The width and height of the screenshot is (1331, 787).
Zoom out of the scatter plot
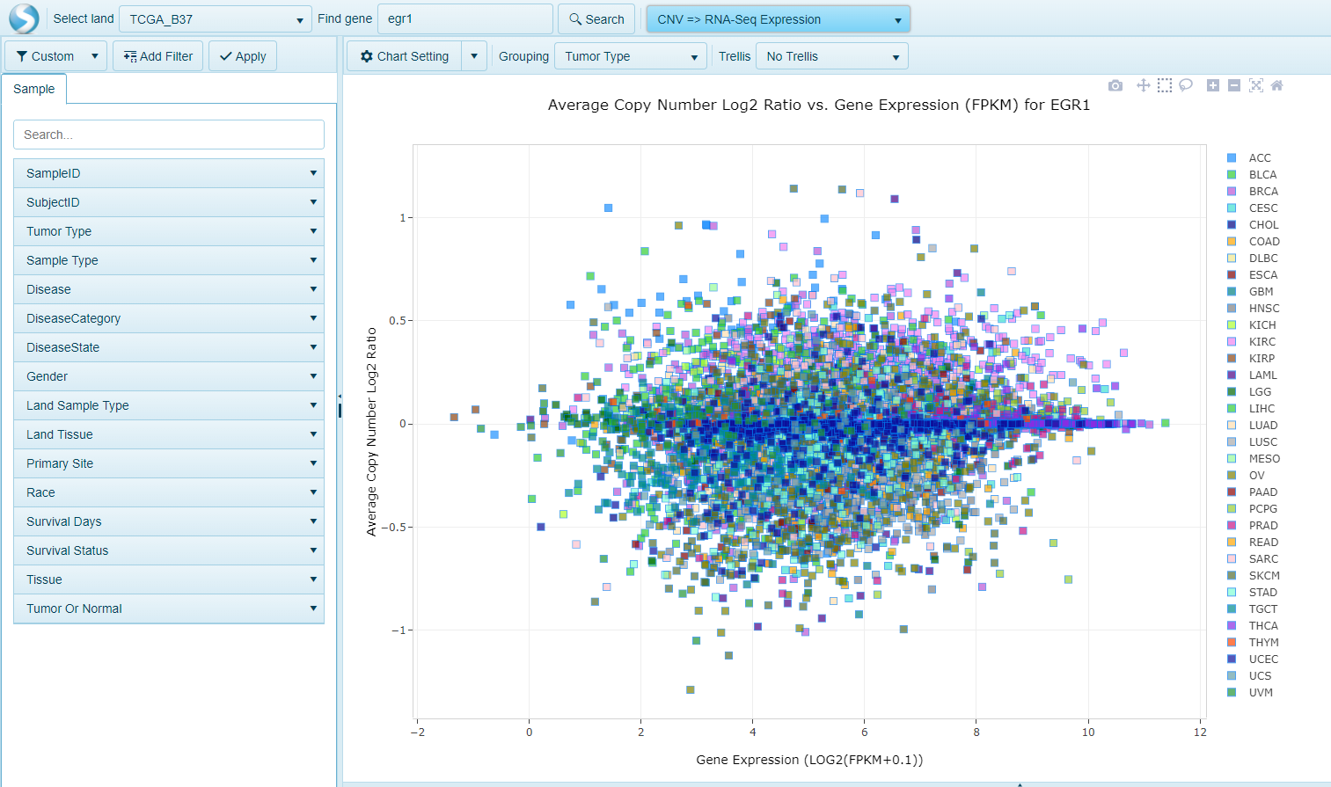(x=1232, y=85)
